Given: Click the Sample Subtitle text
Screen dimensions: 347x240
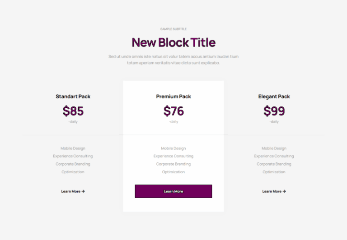Looking at the screenshot, I should [173, 29].
